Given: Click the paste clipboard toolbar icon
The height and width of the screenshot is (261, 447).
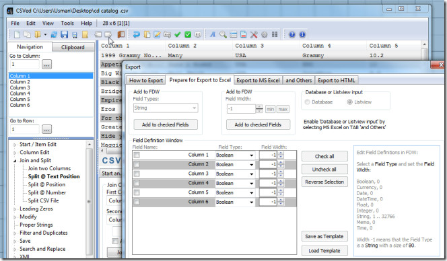Looking at the screenshot, I should 147,34.
